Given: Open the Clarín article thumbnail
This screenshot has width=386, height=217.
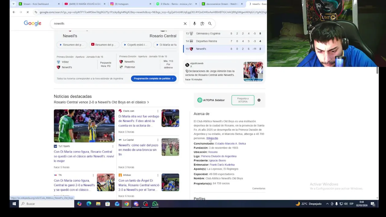Looking at the screenshot, I should (170, 118).
